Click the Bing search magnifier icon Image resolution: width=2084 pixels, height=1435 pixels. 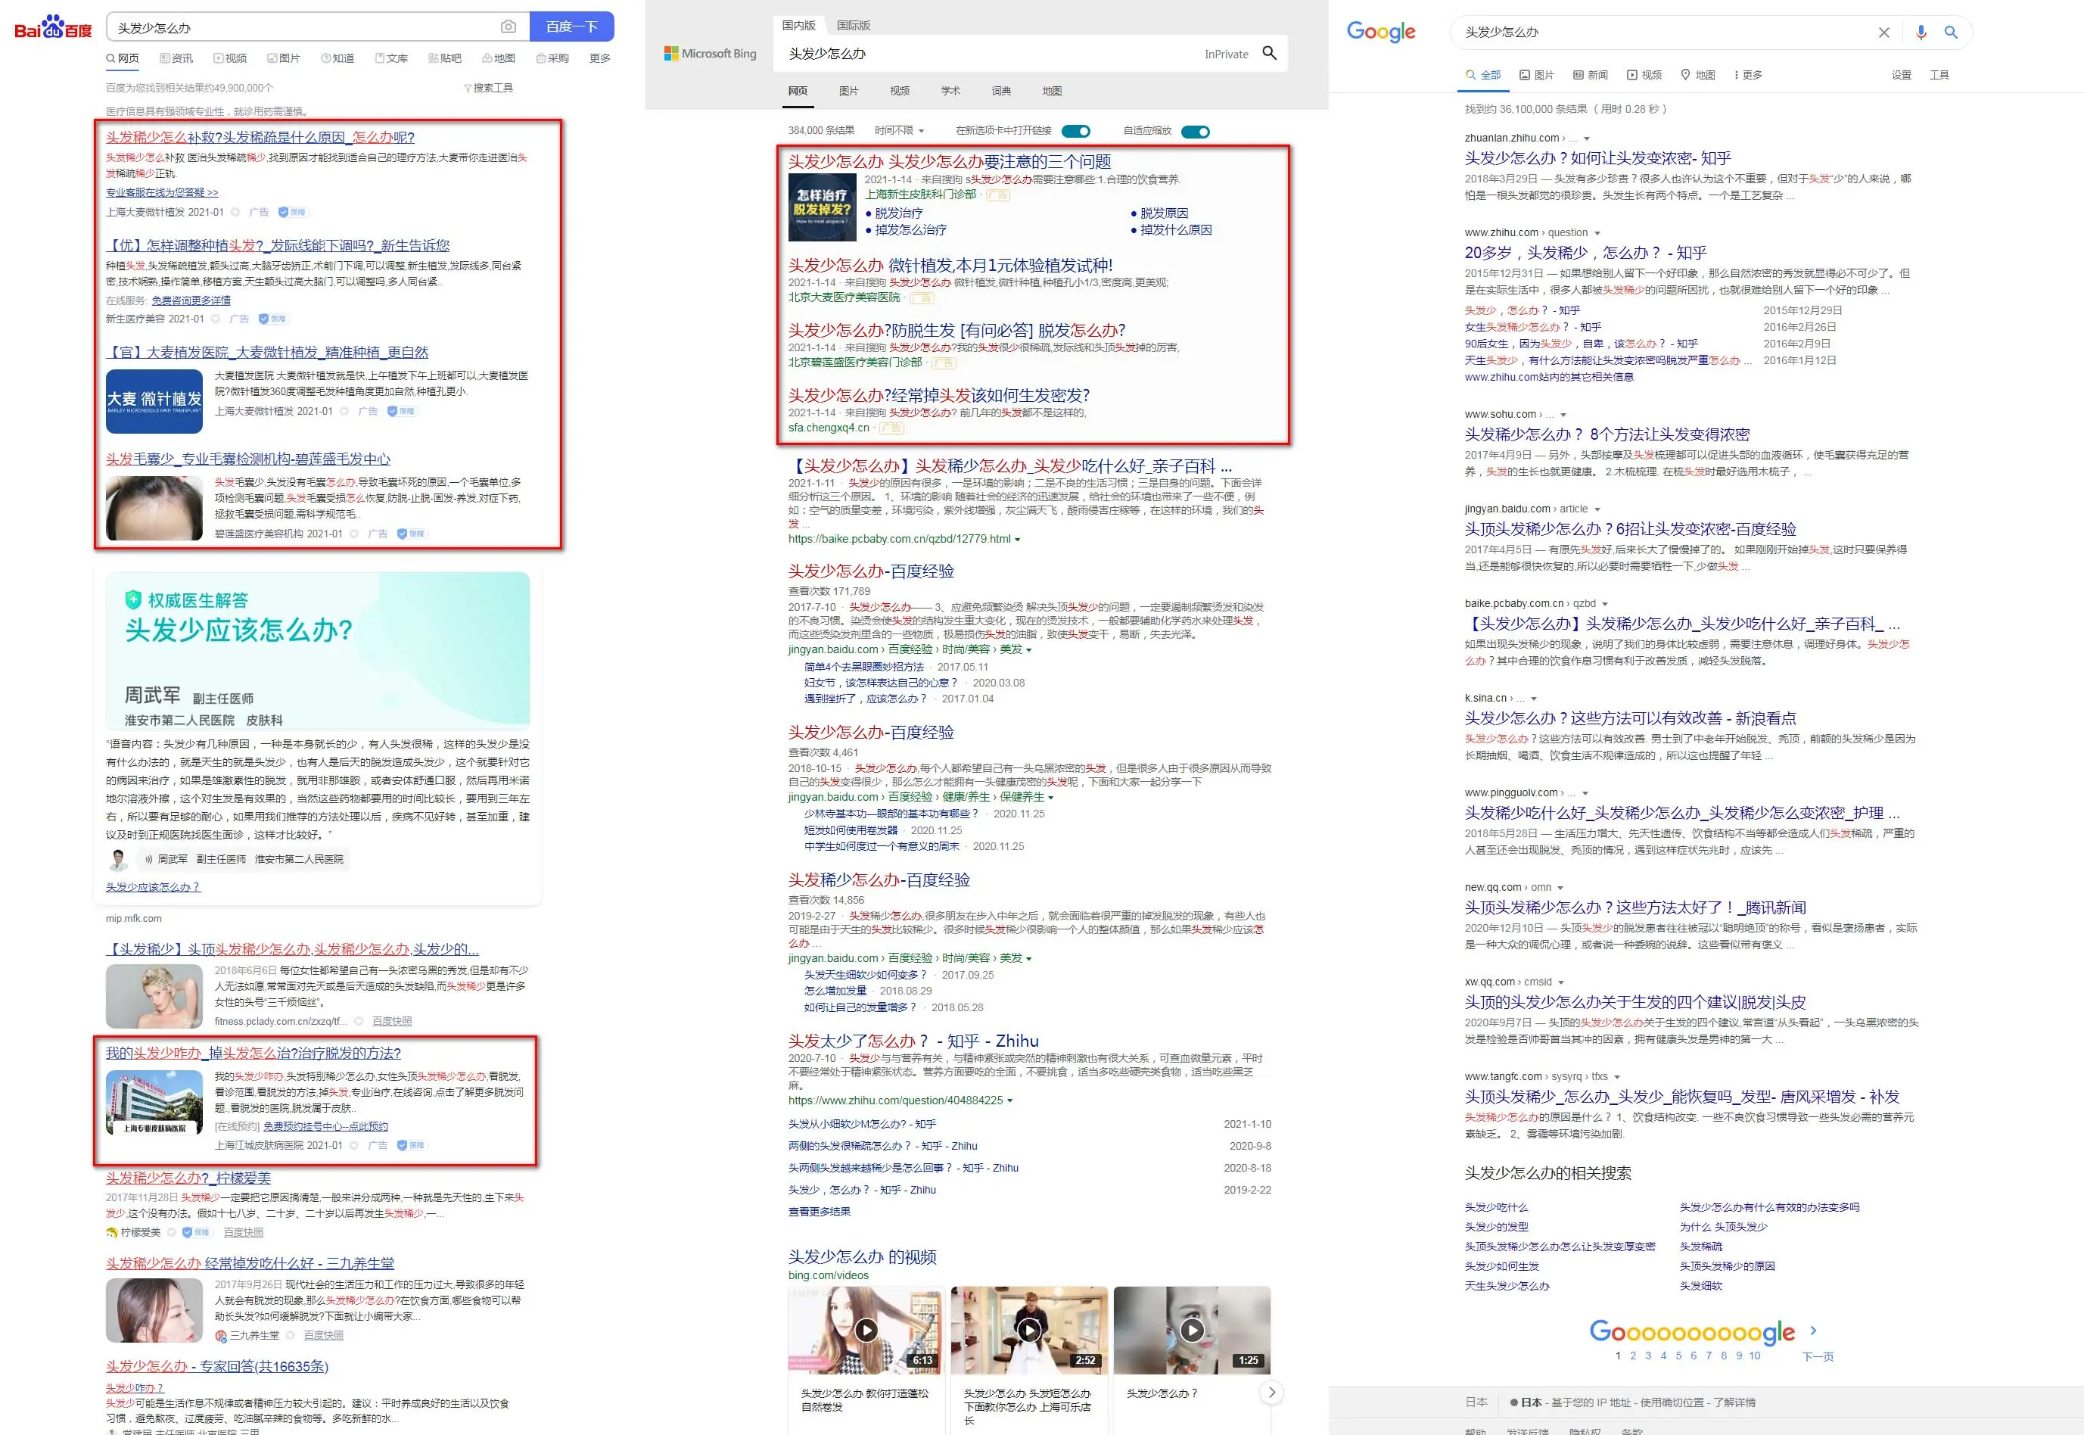point(1268,53)
